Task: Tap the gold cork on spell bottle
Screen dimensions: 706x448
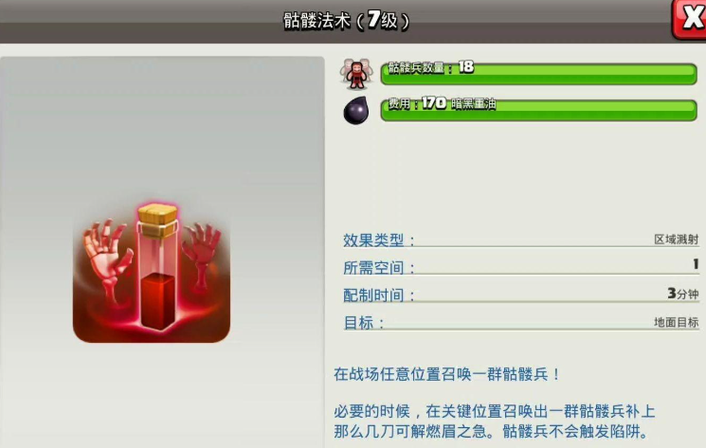Action: [157, 220]
